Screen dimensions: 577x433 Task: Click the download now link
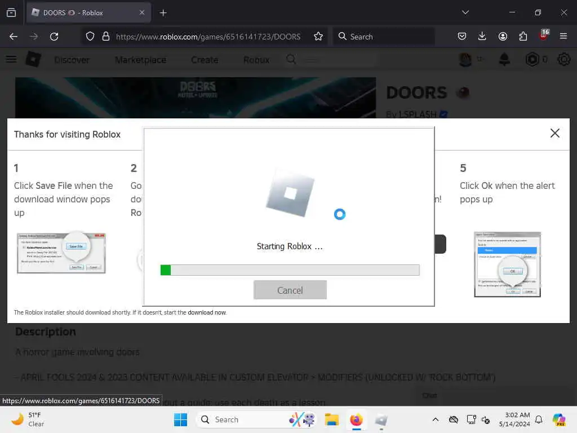click(x=207, y=312)
